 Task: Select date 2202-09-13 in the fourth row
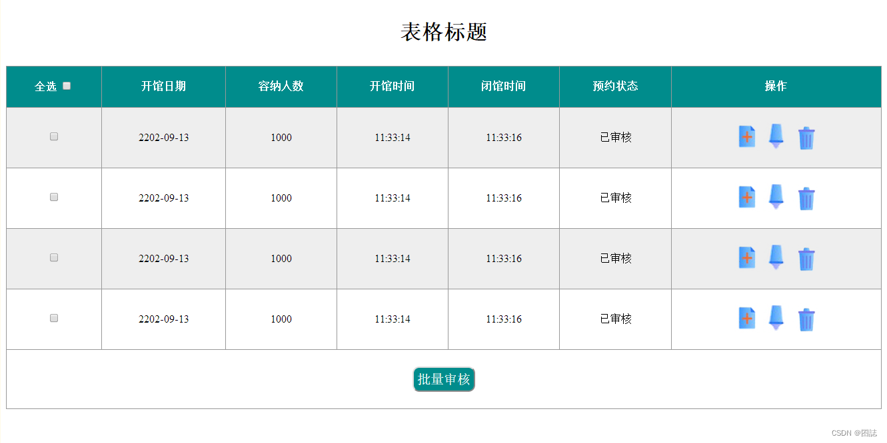tap(164, 319)
